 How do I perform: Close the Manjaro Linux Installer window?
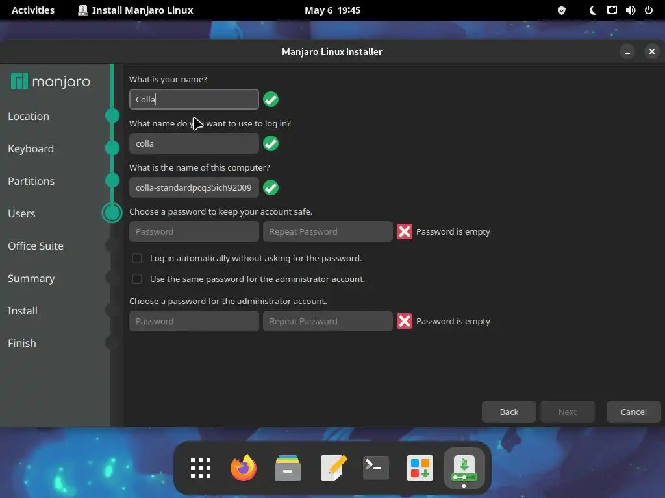[x=652, y=52]
